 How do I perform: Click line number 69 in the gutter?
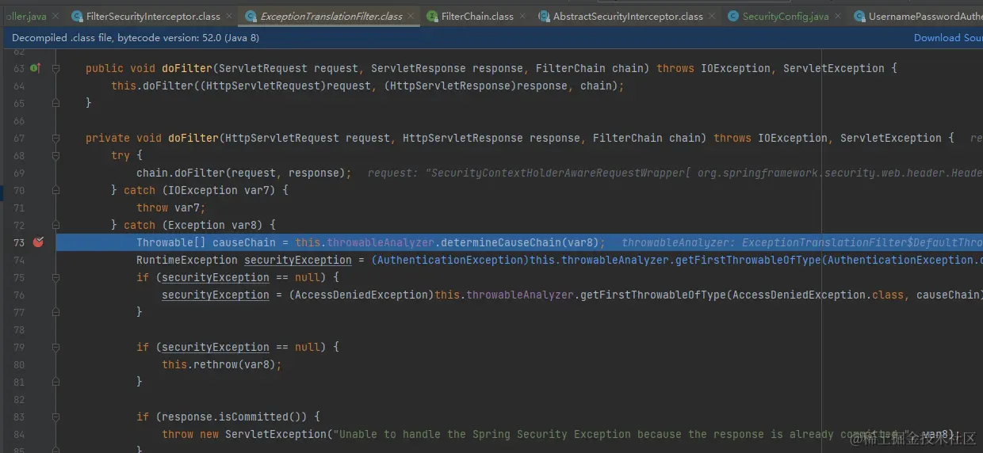tap(19, 173)
